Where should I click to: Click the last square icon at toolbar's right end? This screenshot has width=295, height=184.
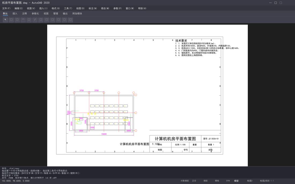[x=70, y=20]
